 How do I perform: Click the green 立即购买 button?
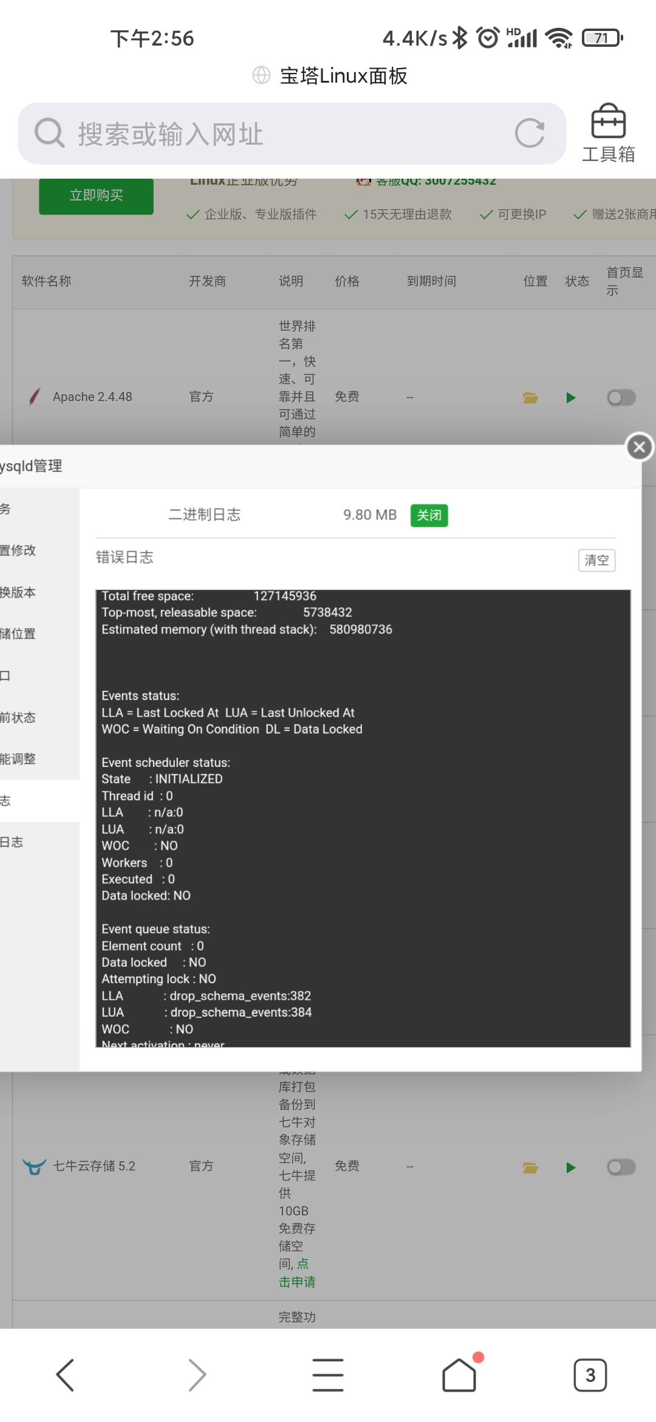(96, 196)
